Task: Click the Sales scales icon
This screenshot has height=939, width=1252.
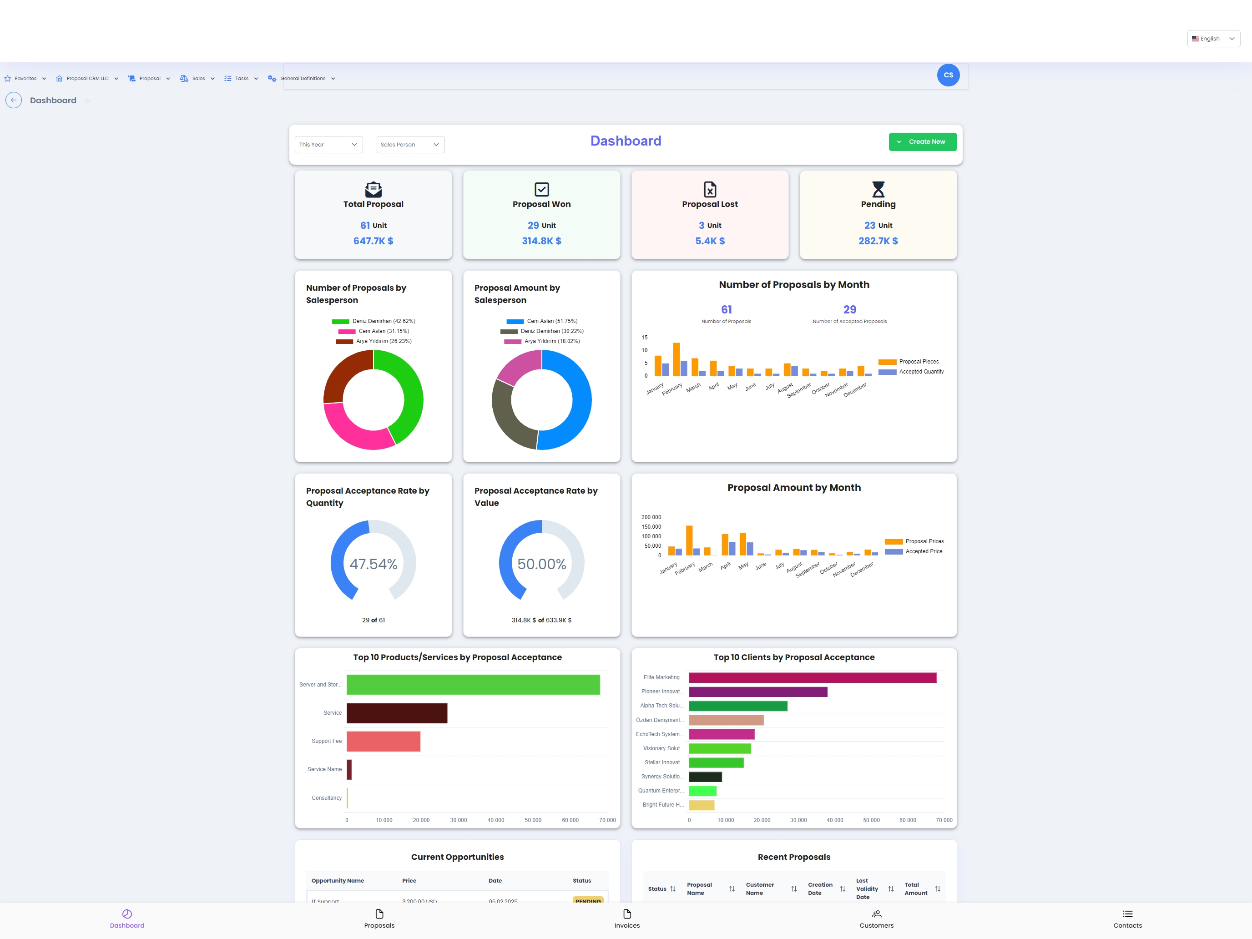Action: [184, 79]
